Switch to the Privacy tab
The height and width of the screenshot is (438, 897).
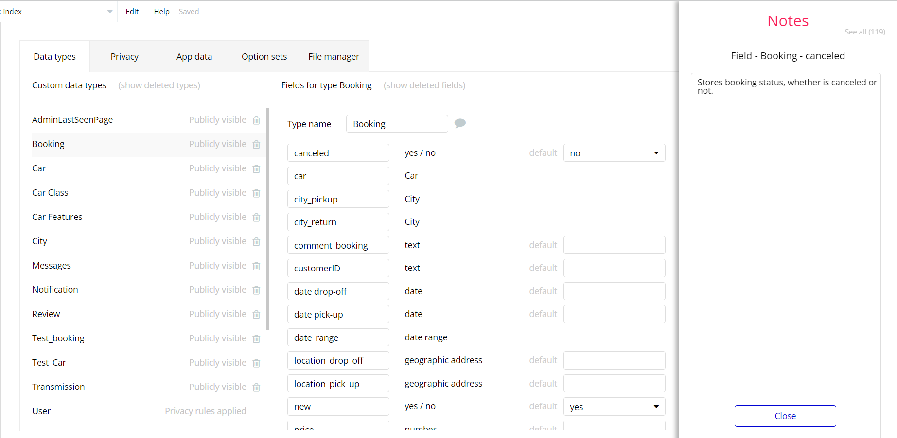click(x=124, y=57)
